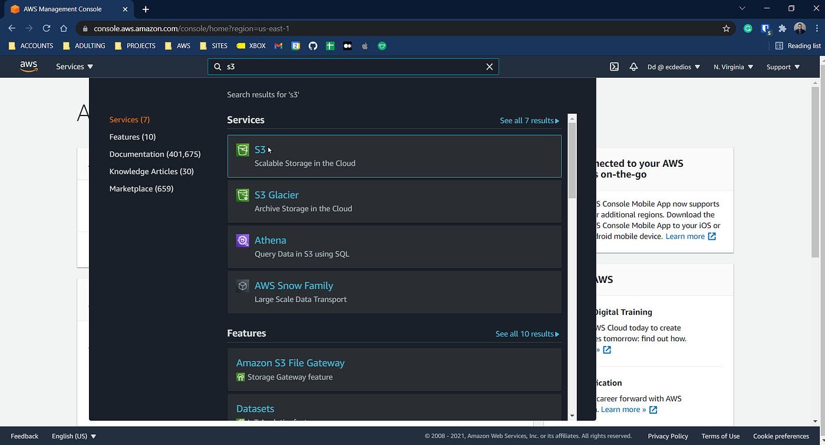Click the Feedback footer link
This screenshot has width=825, height=445.
coord(25,436)
